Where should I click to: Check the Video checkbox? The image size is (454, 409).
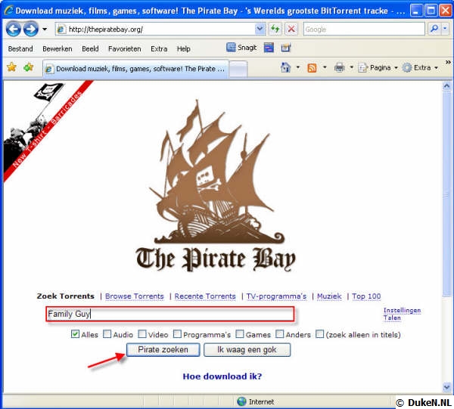click(x=142, y=334)
